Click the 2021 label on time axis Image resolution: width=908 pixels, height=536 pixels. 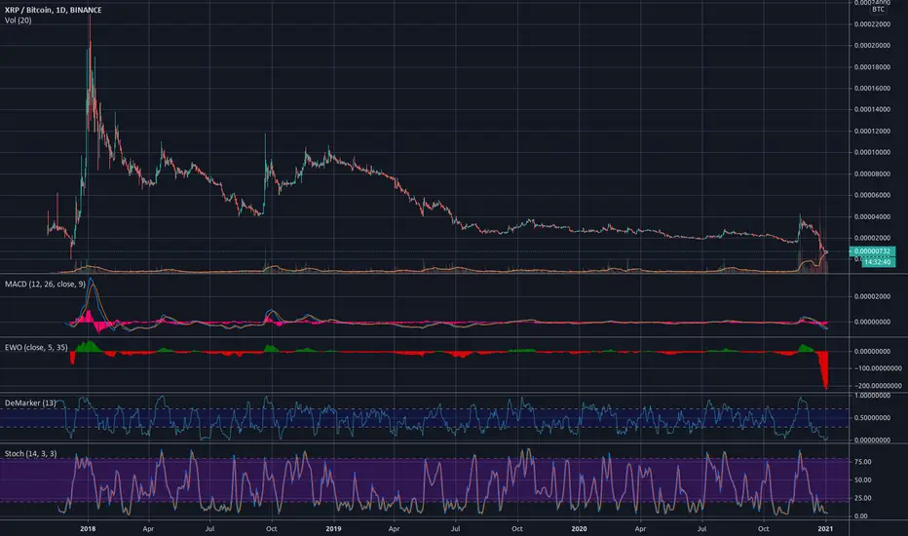824,528
